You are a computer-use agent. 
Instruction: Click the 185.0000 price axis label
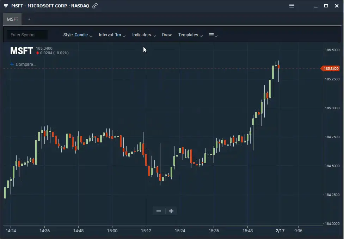coord(332,108)
